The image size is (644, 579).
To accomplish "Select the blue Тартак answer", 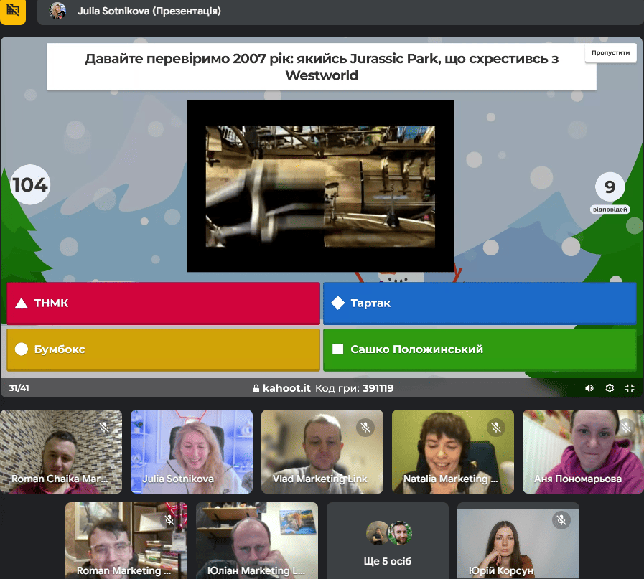I will coord(479,303).
